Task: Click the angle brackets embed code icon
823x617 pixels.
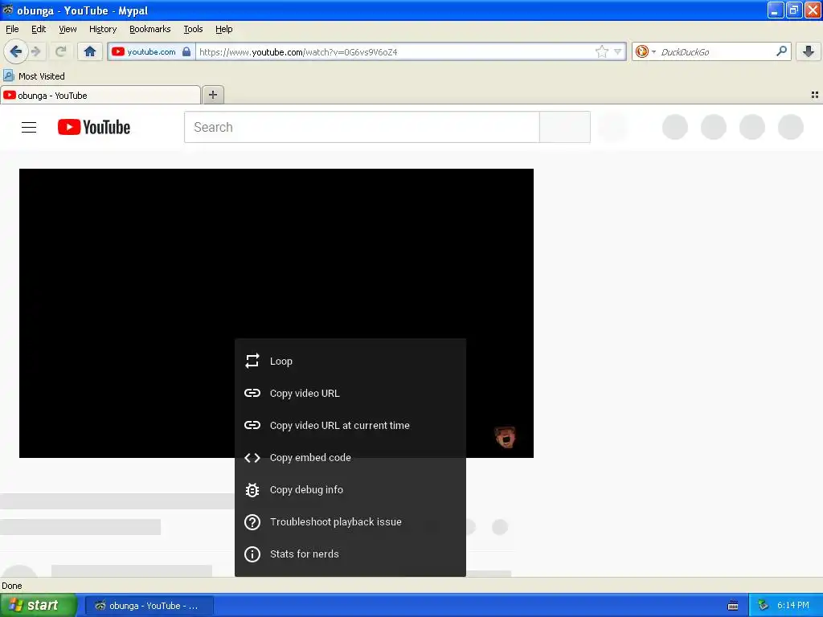Action: coord(252,457)
